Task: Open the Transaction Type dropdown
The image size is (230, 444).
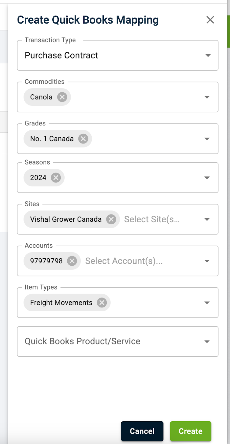Action: [208, 56]
